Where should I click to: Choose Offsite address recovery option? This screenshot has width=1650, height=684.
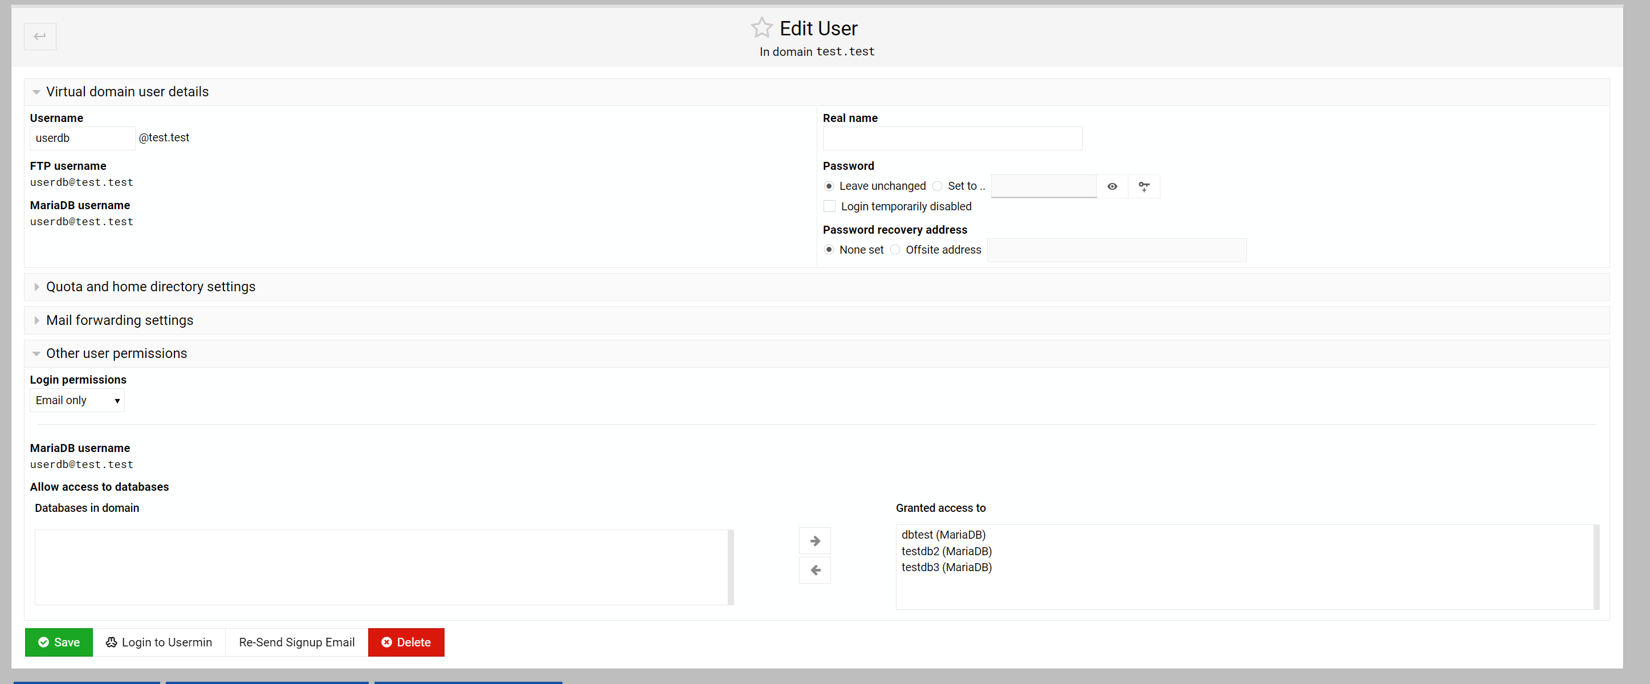895,250
